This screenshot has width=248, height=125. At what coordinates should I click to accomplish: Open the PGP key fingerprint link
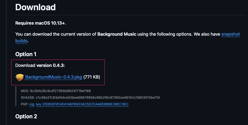(82, 104)
